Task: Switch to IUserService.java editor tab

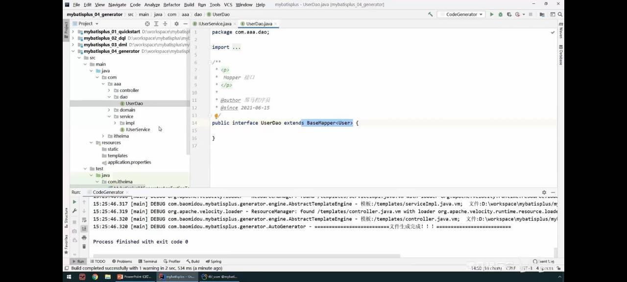Action: click(x=215, y=23)
